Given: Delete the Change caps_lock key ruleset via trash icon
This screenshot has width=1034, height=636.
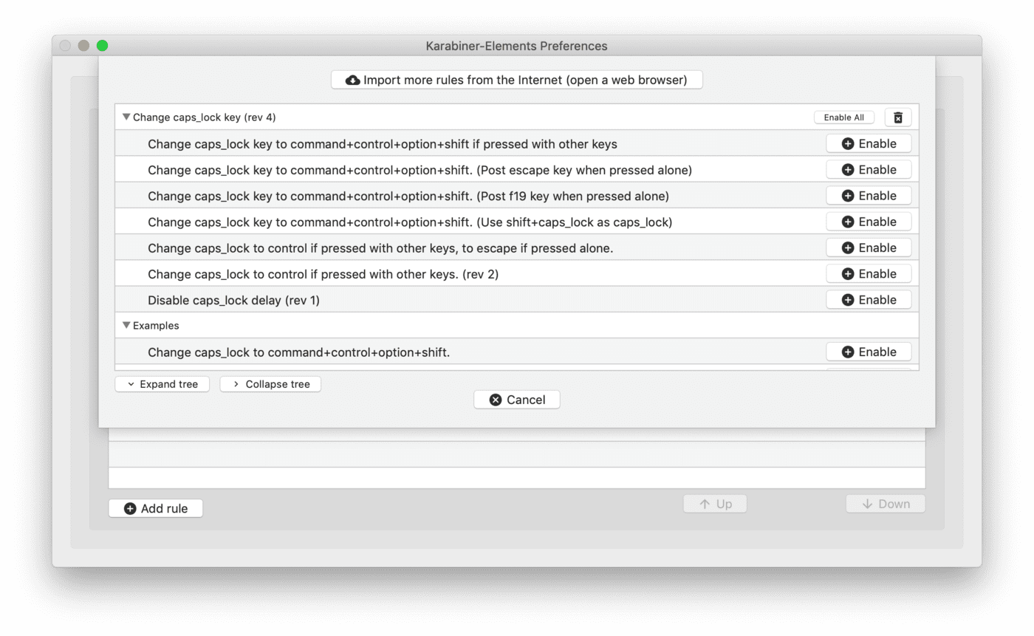Looking at the screenshot, I should 898,117.
